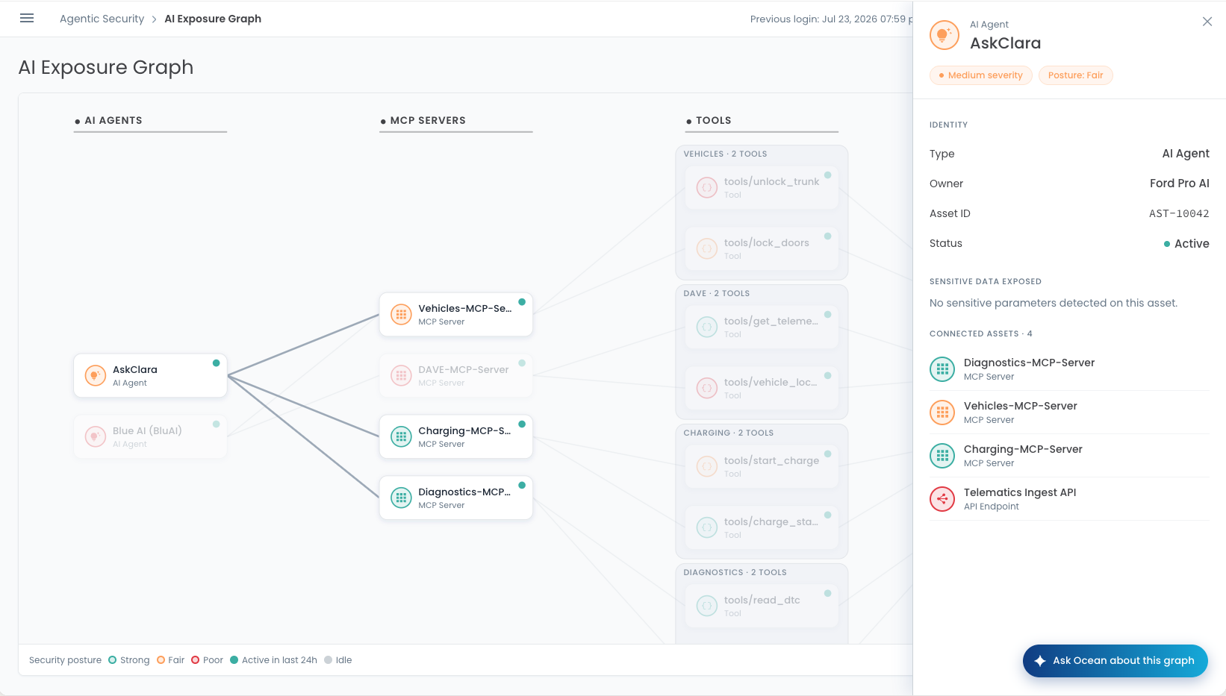Viewport: 1226px width, 696px height.
Task: Click the sparkle icon on Ask Ocean button
Action: pos(1039,661)
